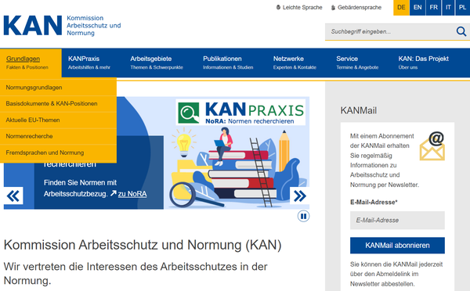Open the Gebärdensprache link
Image resolution: width=470 pixels, height=291 pixels.
(x=356, y=8)
